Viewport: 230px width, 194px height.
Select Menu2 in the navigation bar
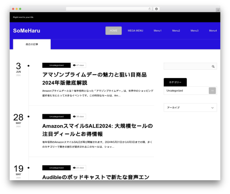176,31
